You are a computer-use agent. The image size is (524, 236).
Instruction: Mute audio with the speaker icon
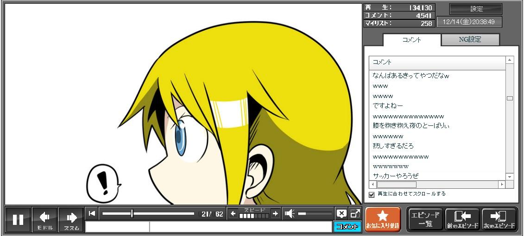click(290, 213)
